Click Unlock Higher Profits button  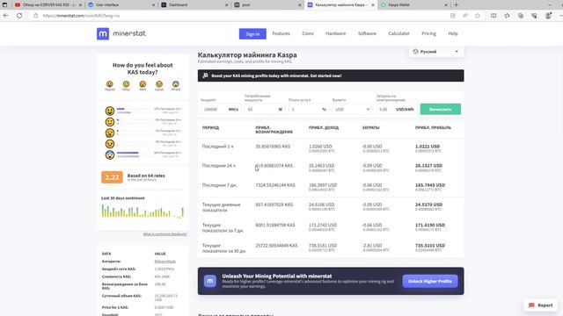pyautogui.click(x=430, y=281)
